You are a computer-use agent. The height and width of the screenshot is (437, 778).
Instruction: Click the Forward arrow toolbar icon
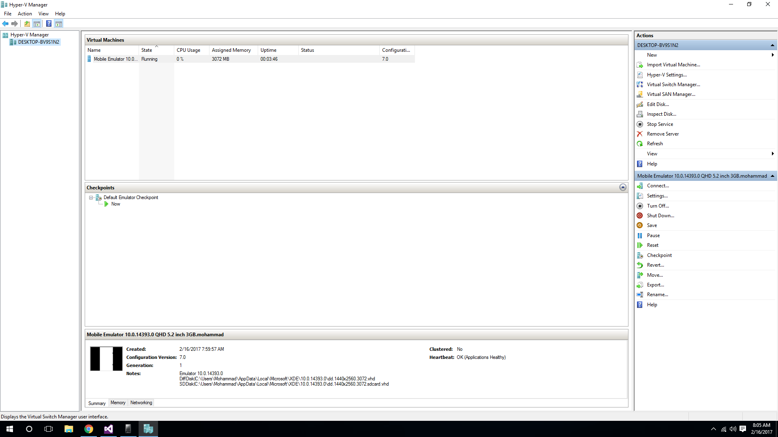15,24
